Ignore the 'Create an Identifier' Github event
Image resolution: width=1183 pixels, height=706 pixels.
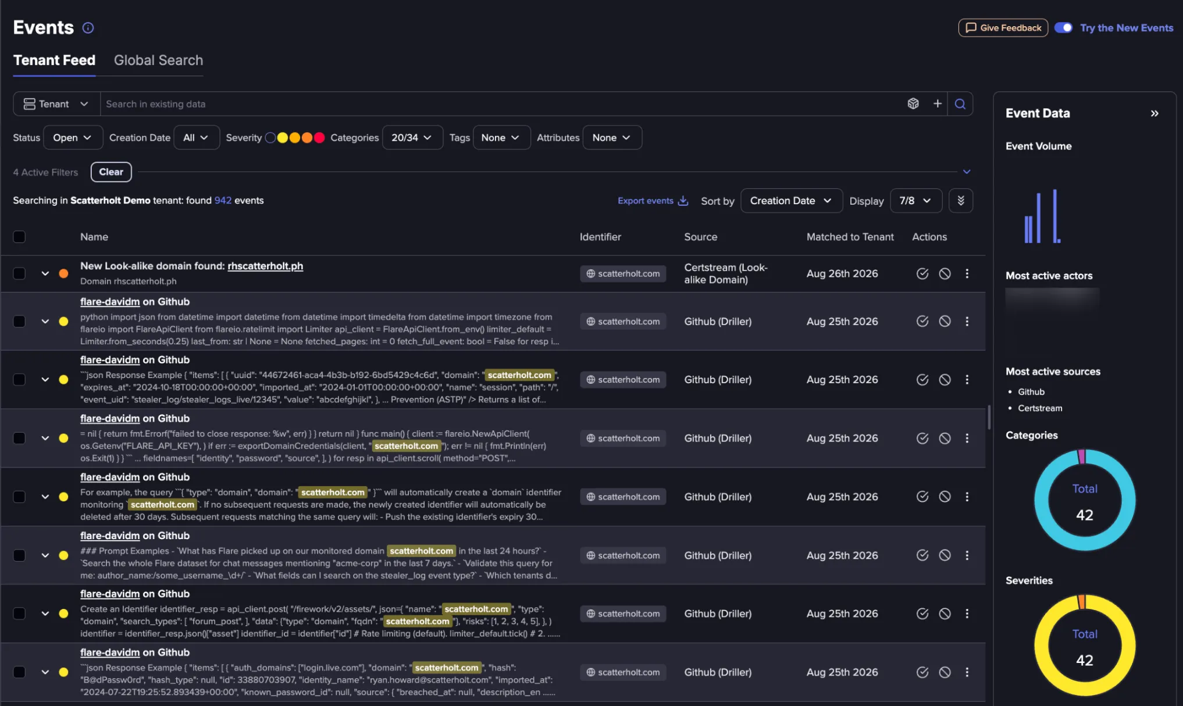point(945,614)
